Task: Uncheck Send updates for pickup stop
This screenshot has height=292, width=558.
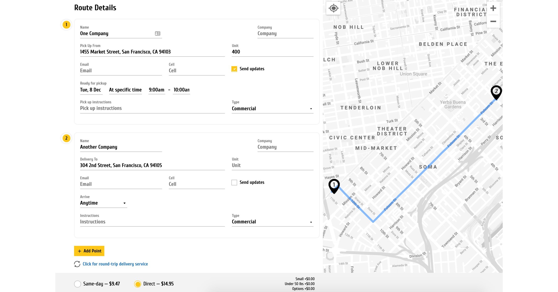Action: pos(234,69)
